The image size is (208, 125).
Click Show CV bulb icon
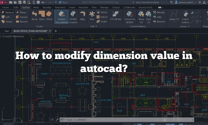click(141, 17)
